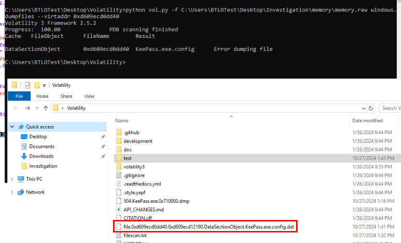This screenshot has width=401, height=243.
Task: Select the .style.yapf file
Action: (x=134, y=192)
